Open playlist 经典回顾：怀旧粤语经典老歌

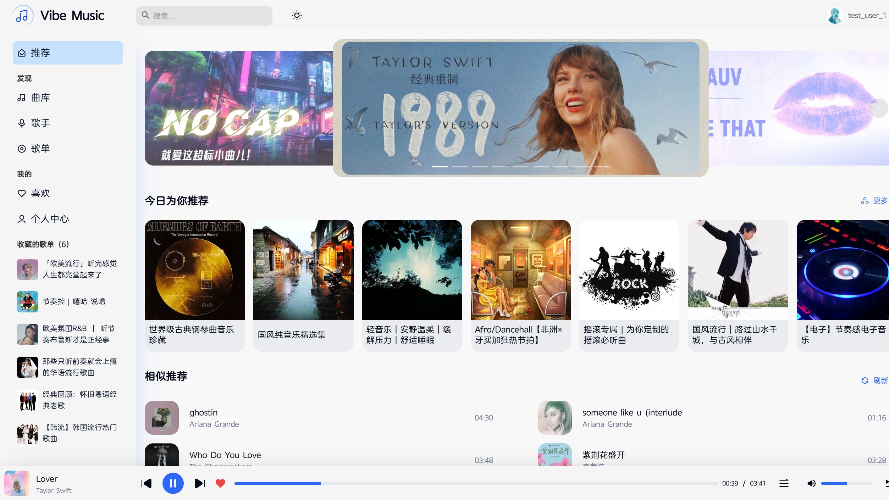point(68,400)
